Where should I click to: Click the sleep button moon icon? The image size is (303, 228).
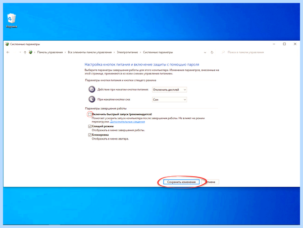[92, 99]
